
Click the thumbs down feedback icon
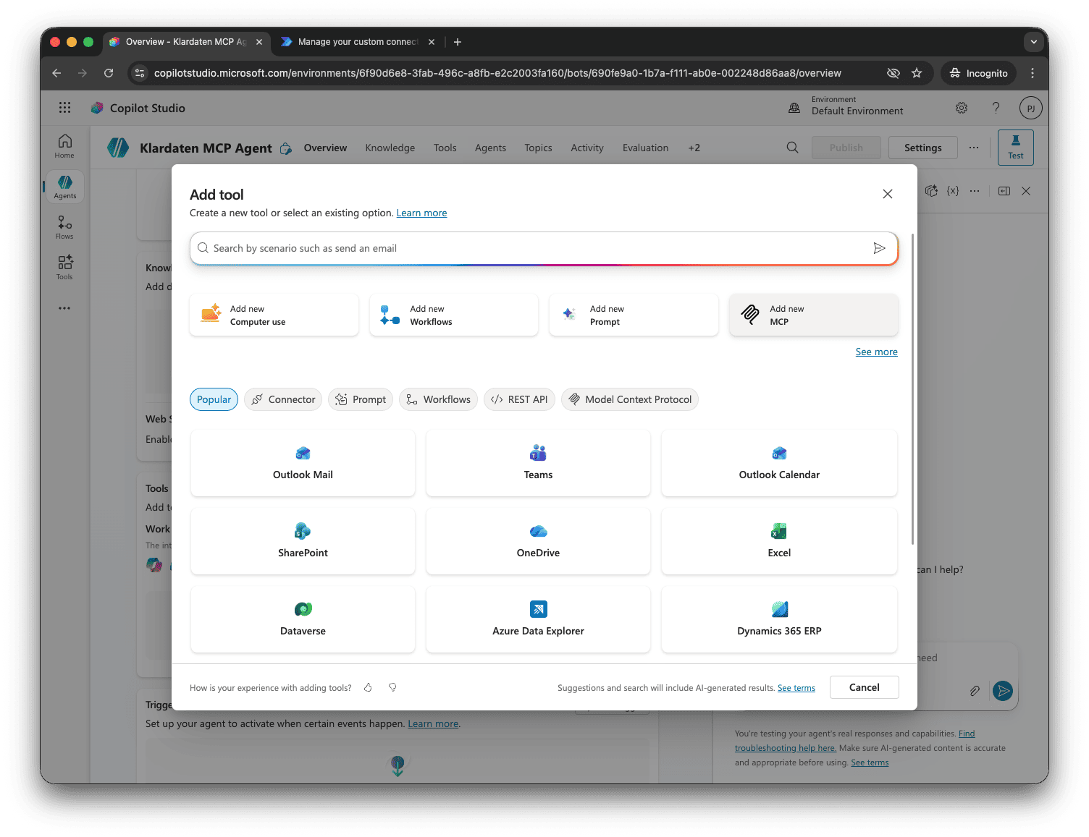392,687
